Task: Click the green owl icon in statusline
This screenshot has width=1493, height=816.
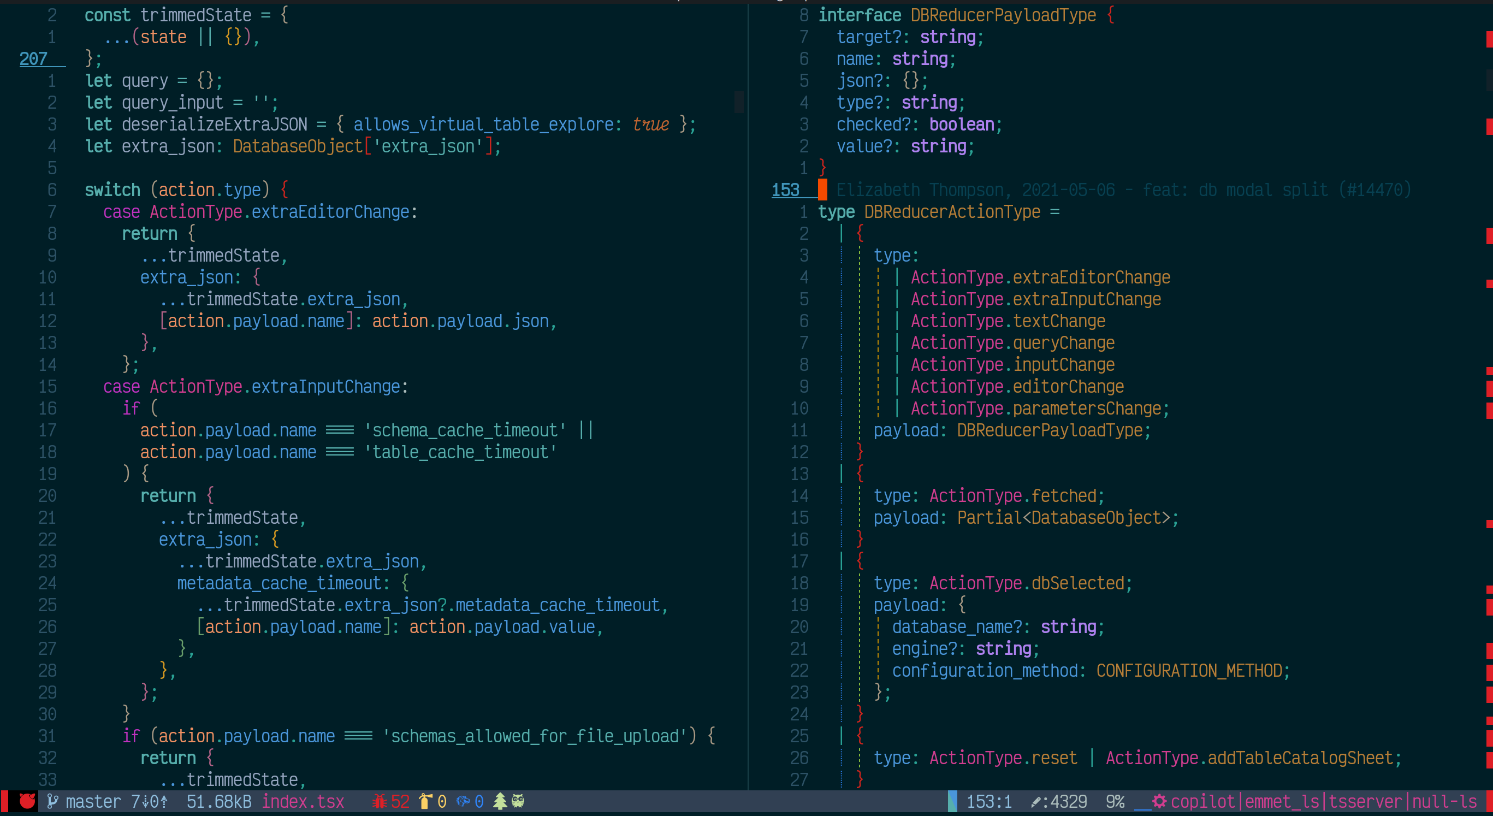Action: tap(518, 801)
